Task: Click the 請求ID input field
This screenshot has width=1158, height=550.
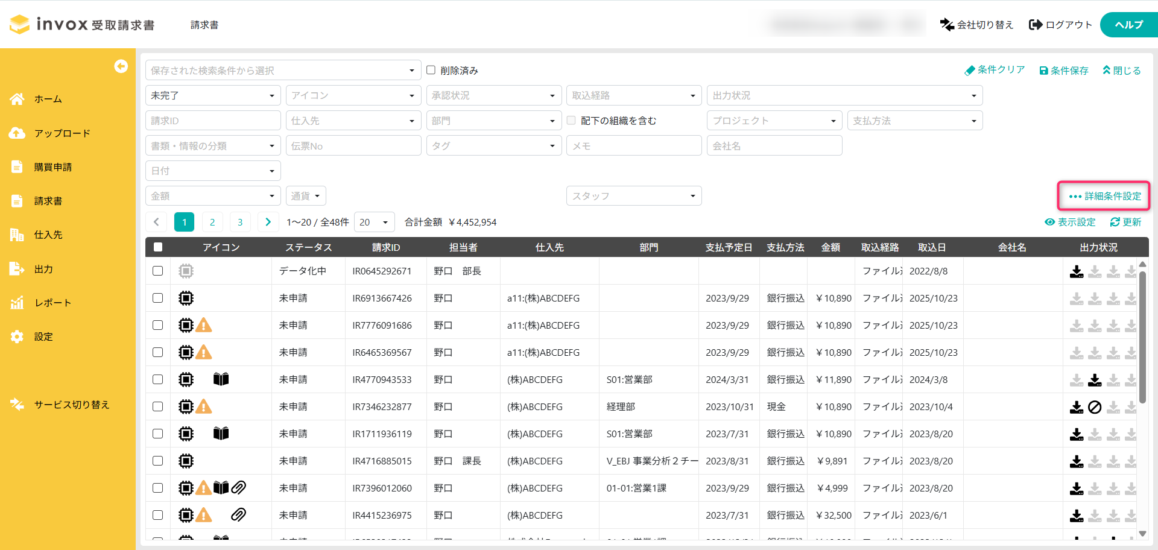Action: (213, 121)
